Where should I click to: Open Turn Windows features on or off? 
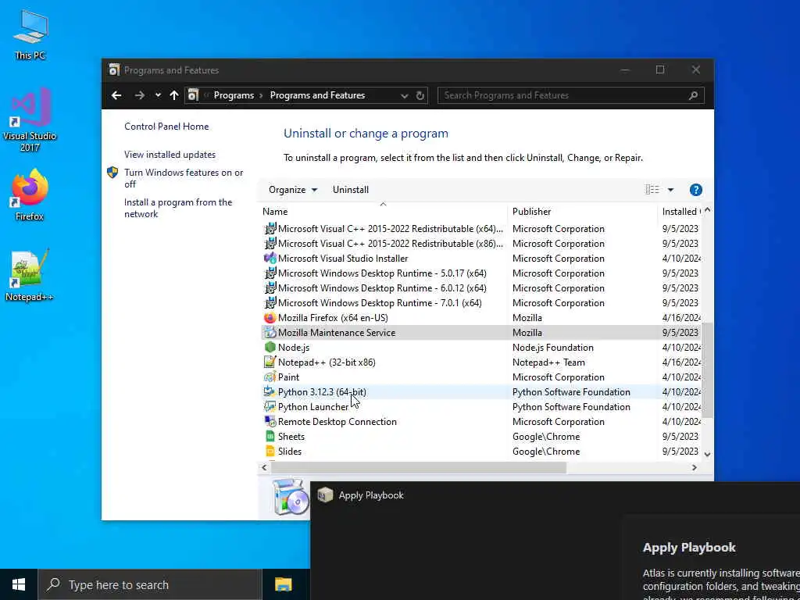(x=184, y=178)
